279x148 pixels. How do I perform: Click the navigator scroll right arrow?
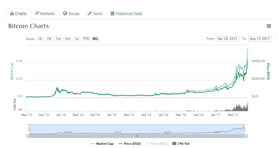246,136
